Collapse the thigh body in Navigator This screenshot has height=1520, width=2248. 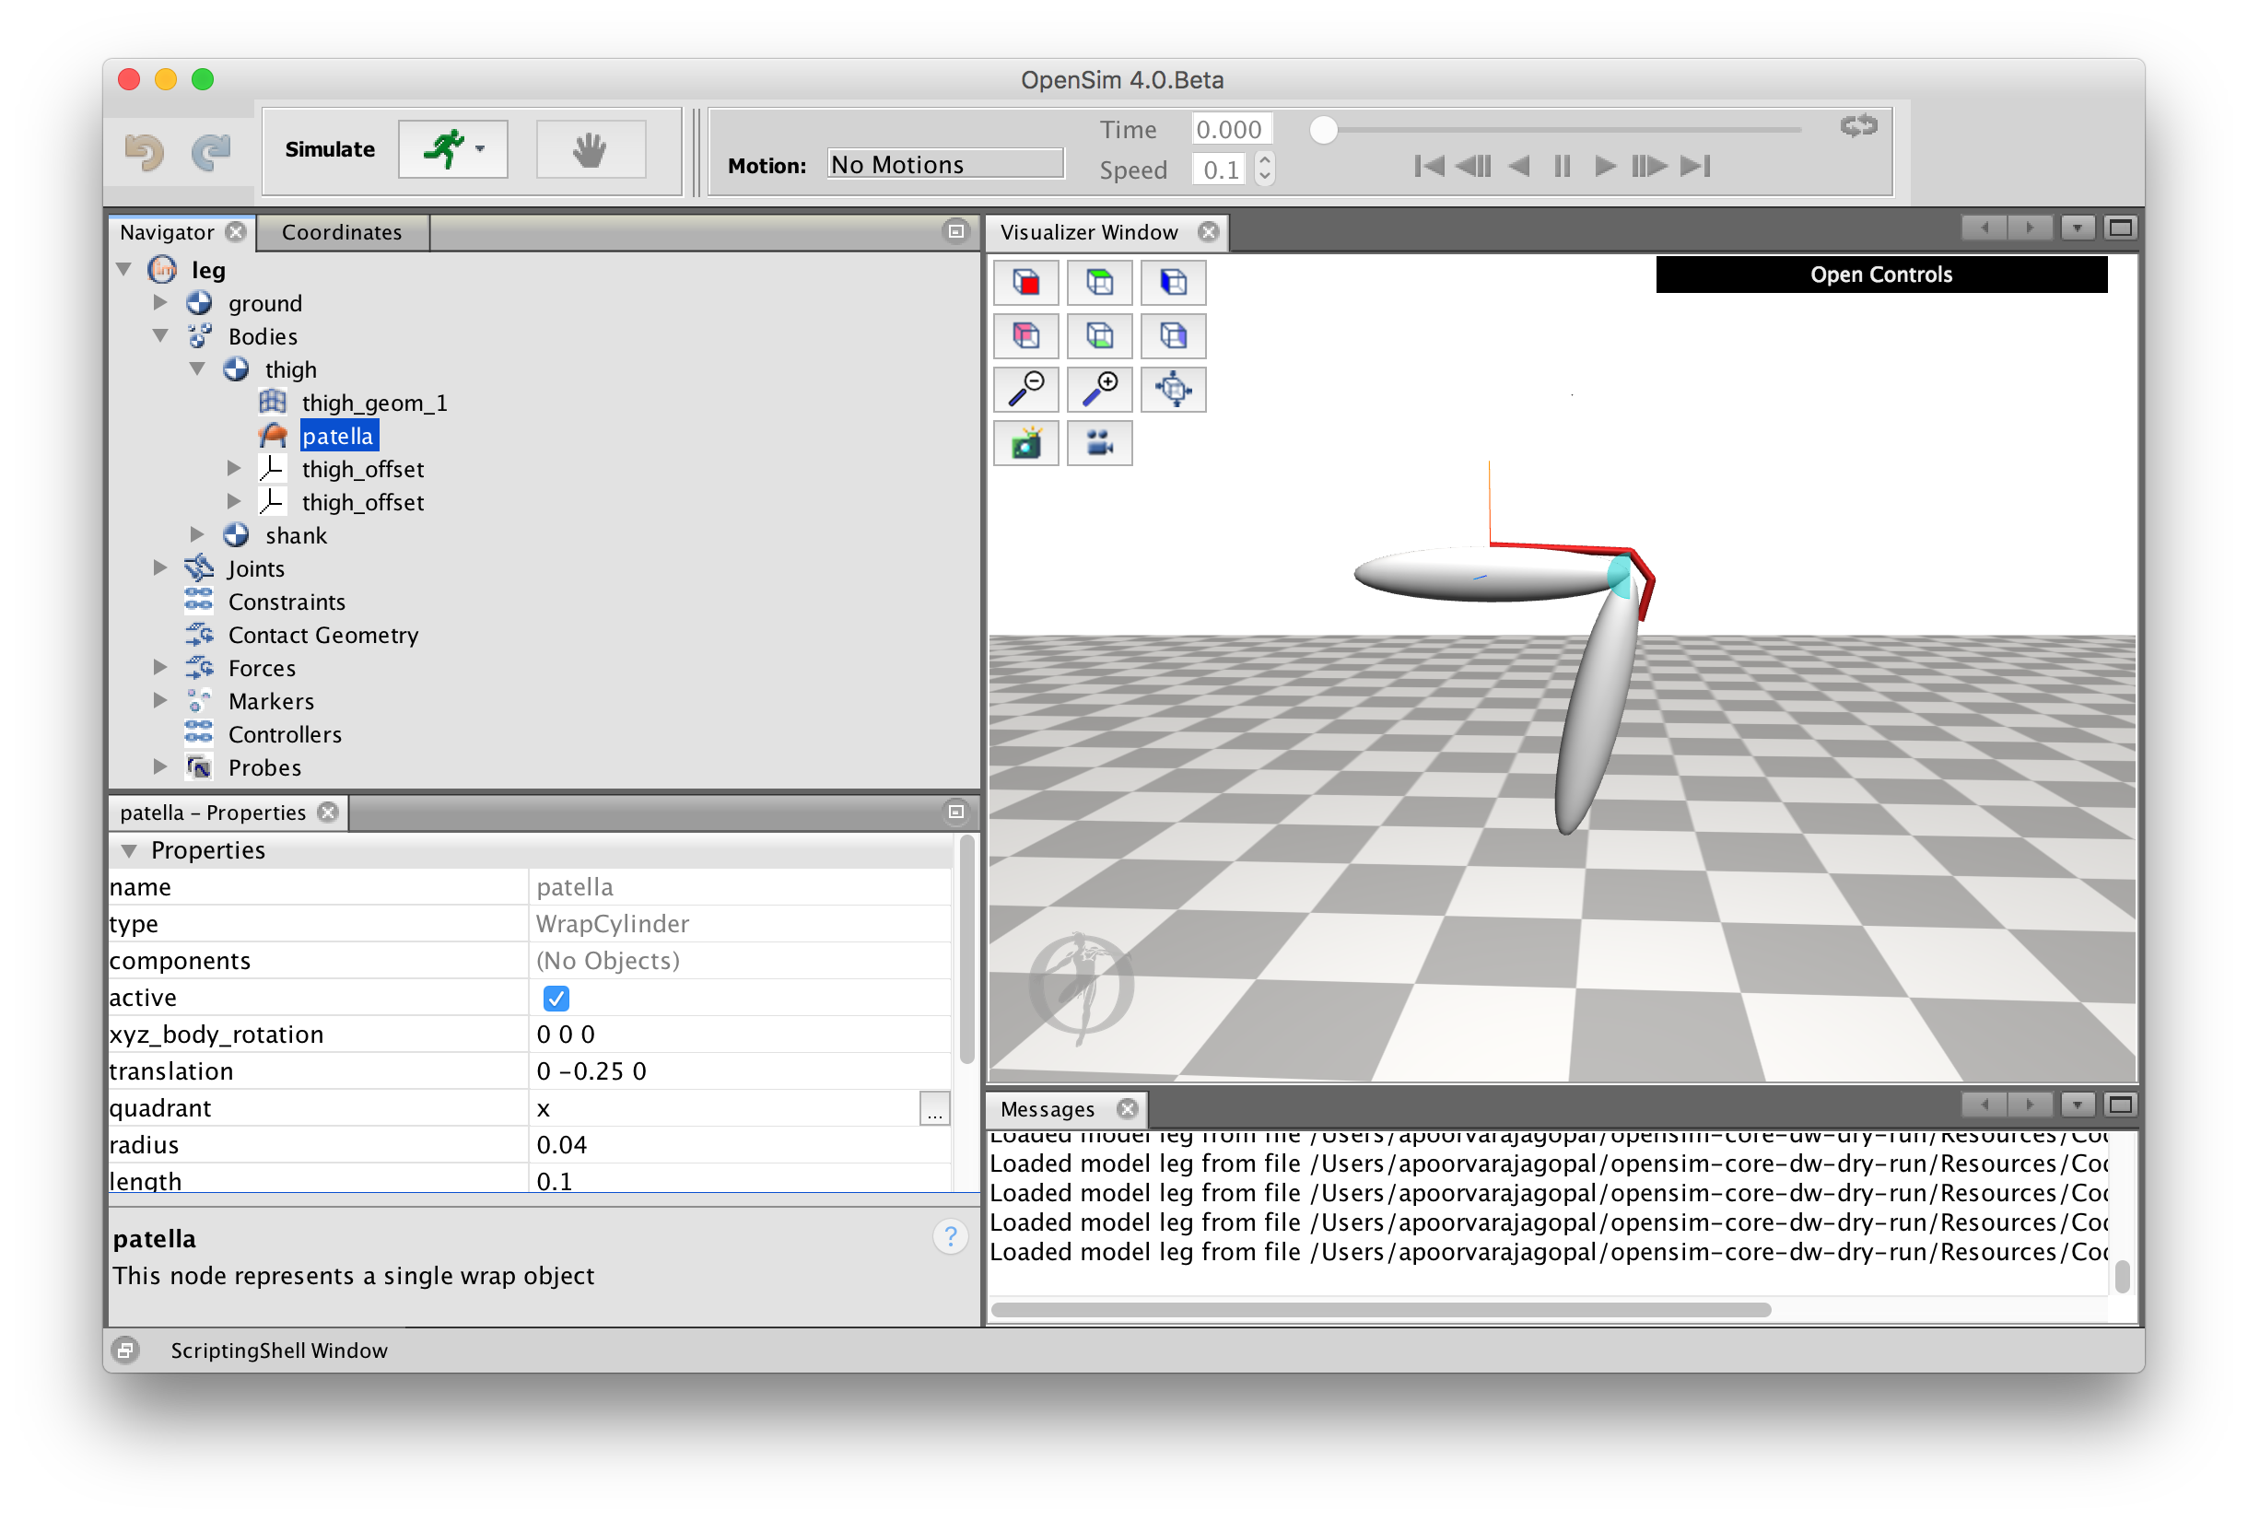click(198, 369)
